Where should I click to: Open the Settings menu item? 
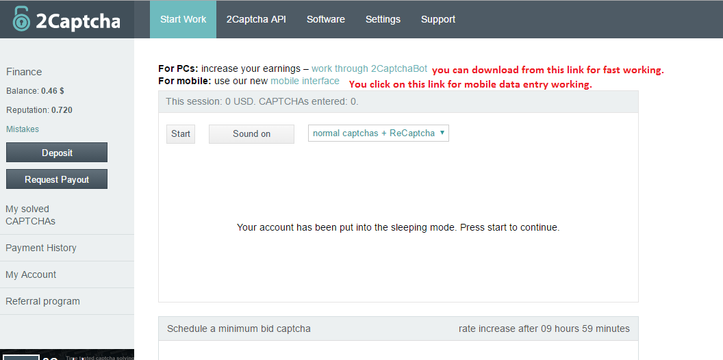tap(383, 19)
